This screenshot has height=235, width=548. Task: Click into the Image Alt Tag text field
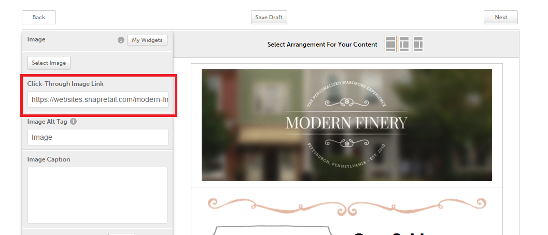(98, 137)
